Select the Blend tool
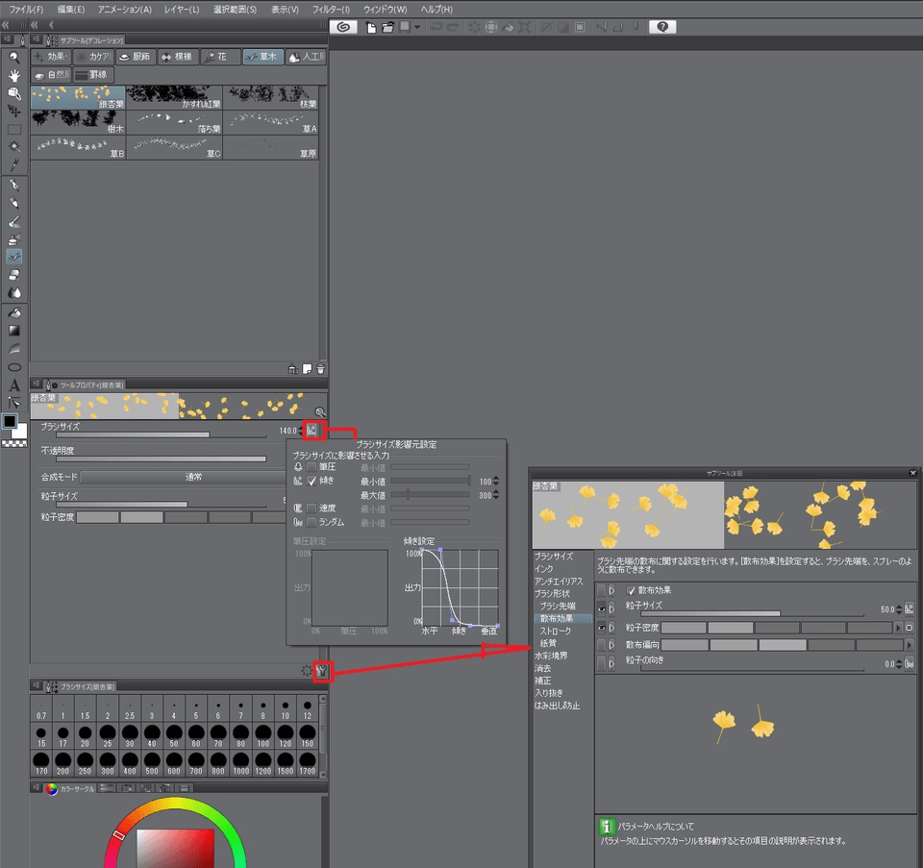This screenshot has height=868, width=923. point(14,292)
